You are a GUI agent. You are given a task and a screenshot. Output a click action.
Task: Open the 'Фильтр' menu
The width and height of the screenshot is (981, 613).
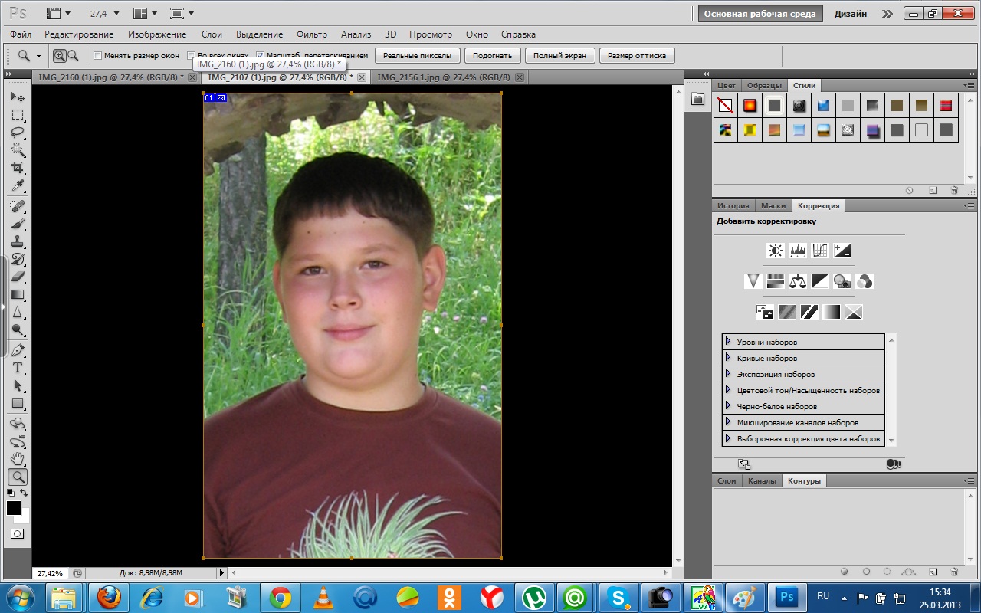point(311,34)
